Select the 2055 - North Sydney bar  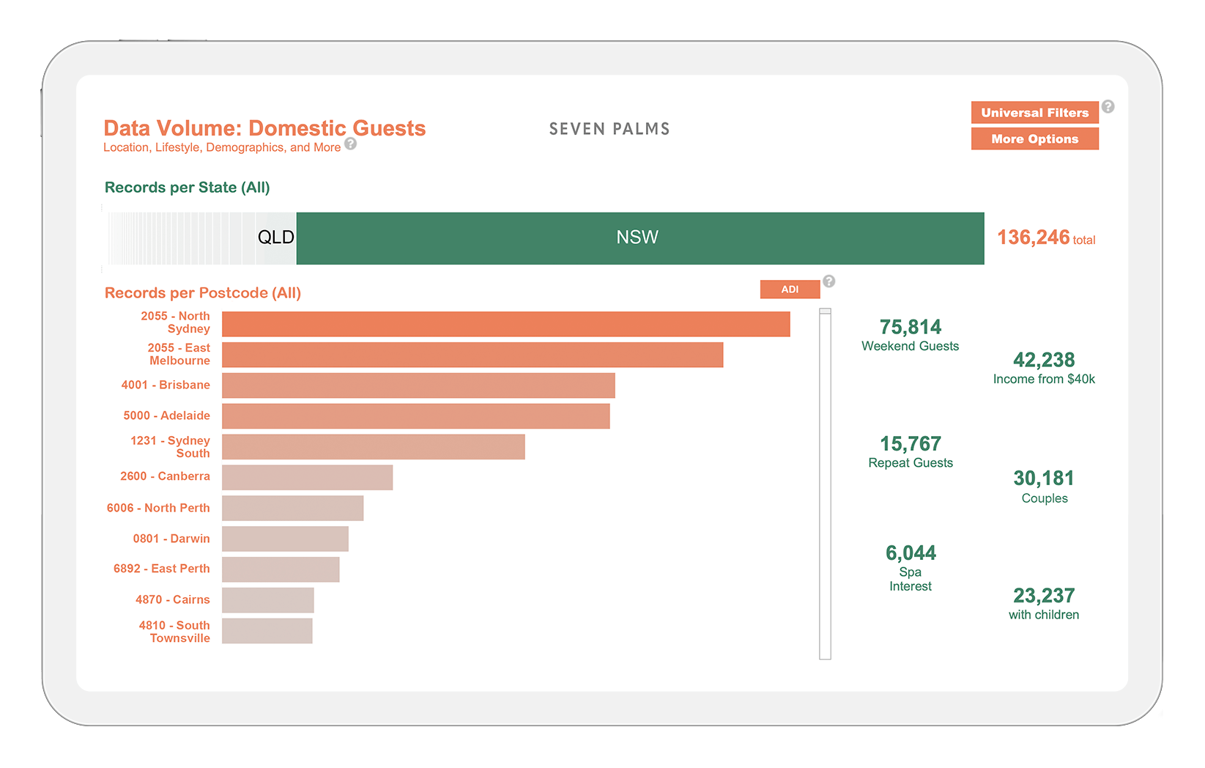point(506,324)
